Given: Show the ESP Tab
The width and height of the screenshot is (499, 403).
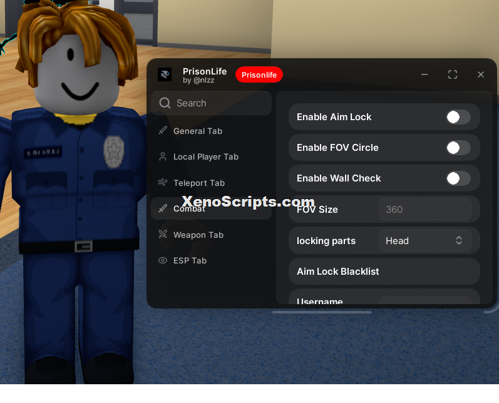Looking at the screenshot, I should 211,260.
